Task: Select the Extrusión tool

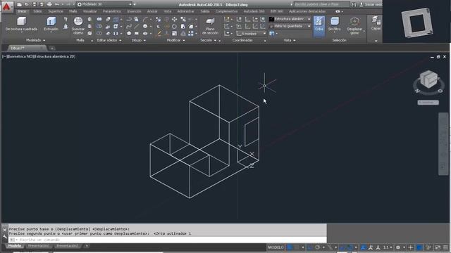Action: pyautogui.click(x=51, y=24)
